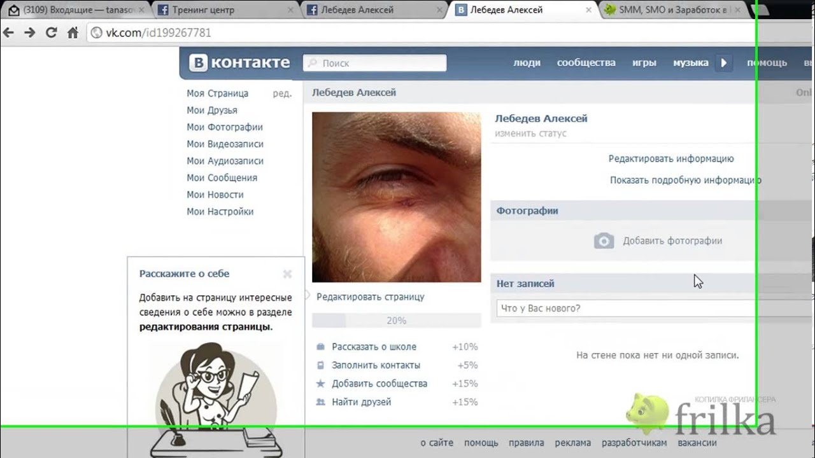
Task: Open Мои Друзья in sidebar
Action: pos(211,110)
